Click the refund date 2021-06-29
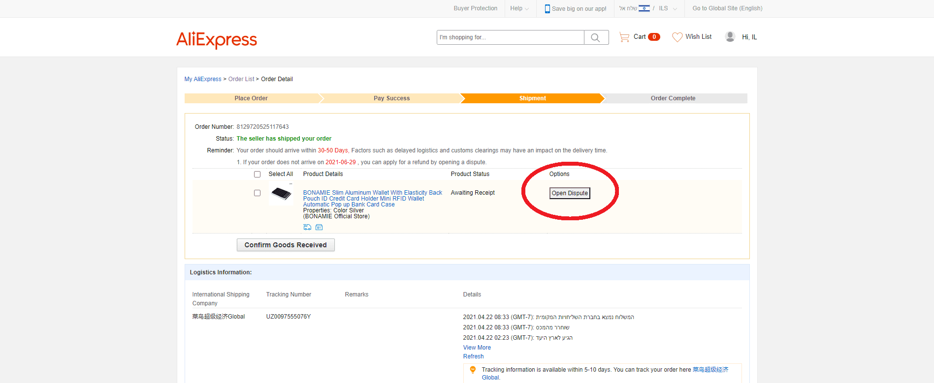Screen dimensions: 934x383 341,162
